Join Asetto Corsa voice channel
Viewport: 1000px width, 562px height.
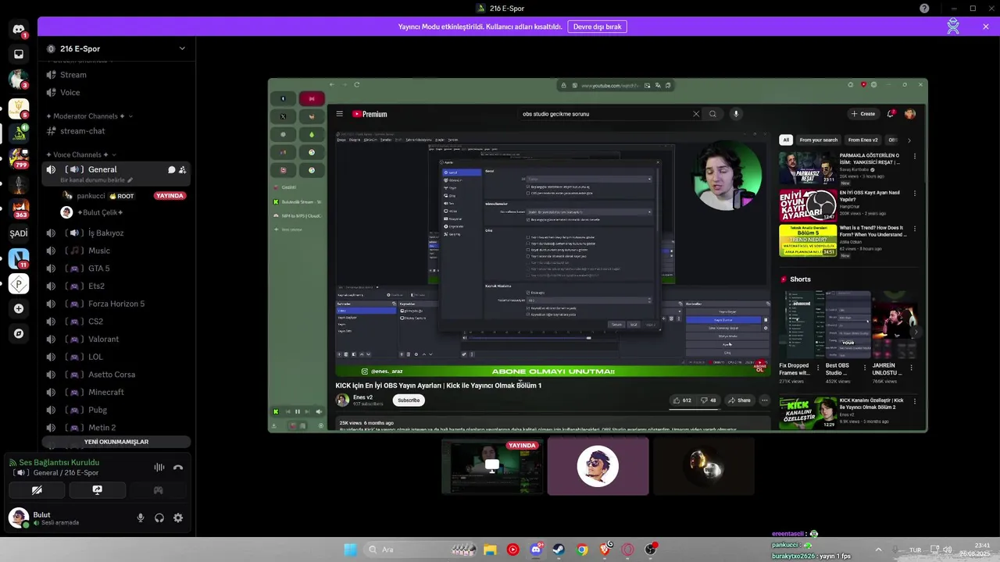point(117,375)
